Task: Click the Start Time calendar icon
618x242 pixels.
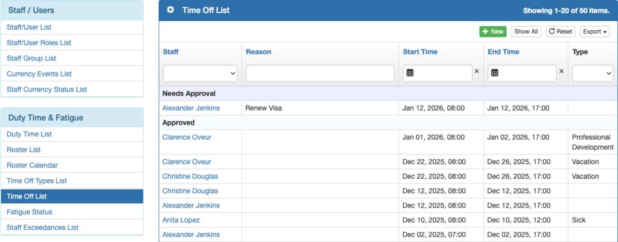Action: click(x=410, y=73)
